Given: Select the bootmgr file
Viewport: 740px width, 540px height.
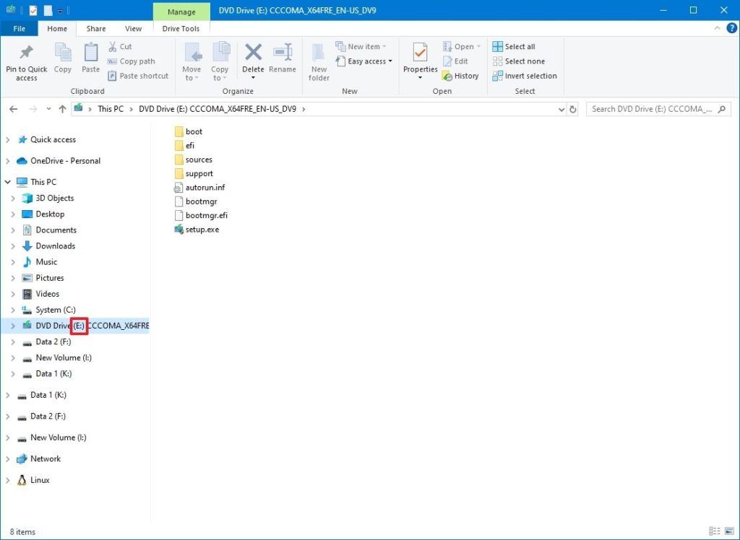Looking at the screenshot, I should pos(195,201).
